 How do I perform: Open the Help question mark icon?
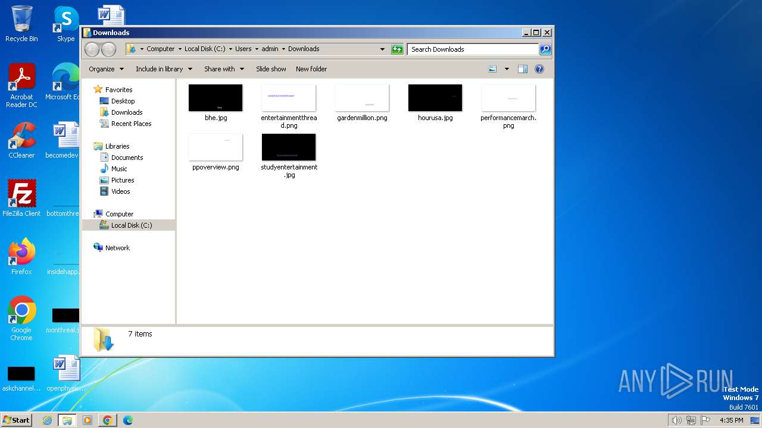tap(539, 69)
